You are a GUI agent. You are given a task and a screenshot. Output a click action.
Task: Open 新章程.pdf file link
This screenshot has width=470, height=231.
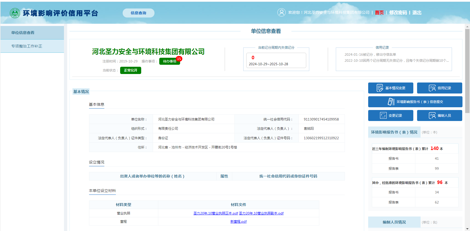(x=239, y=221)
